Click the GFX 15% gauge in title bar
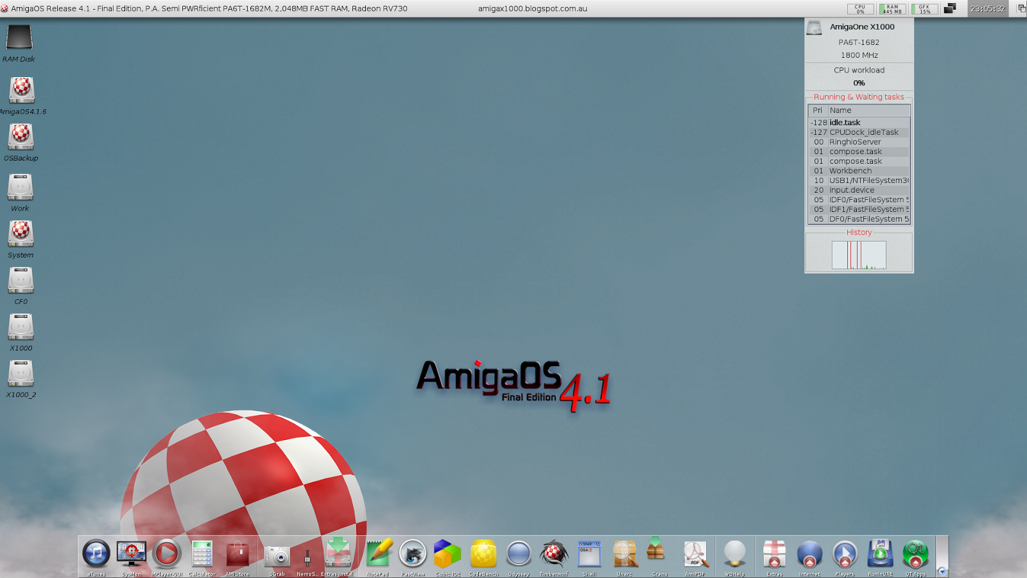Screen dimensions: 1027x578 [924, 9]
